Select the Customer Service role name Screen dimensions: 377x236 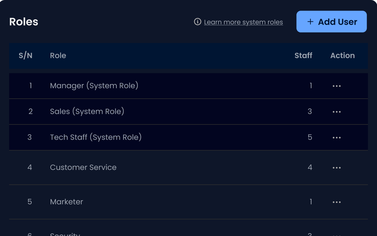point(83,167)
